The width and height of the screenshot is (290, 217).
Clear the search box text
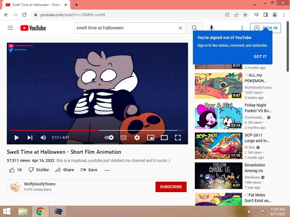point(180,28)
